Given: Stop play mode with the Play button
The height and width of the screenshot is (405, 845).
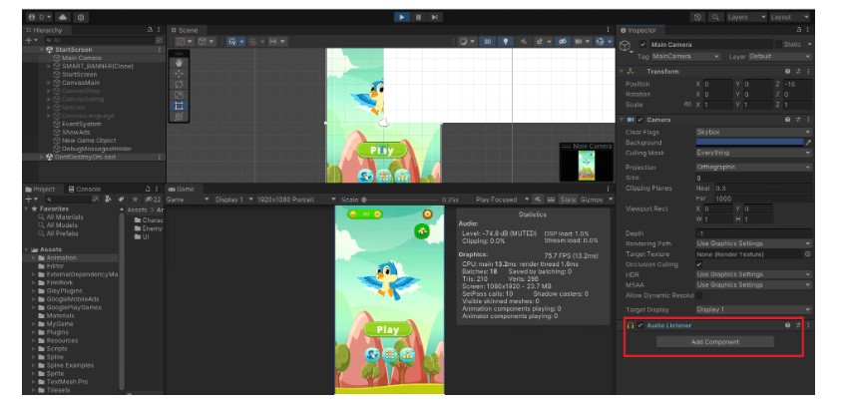Looking at the screenshot, I should (x=402, y=17).
